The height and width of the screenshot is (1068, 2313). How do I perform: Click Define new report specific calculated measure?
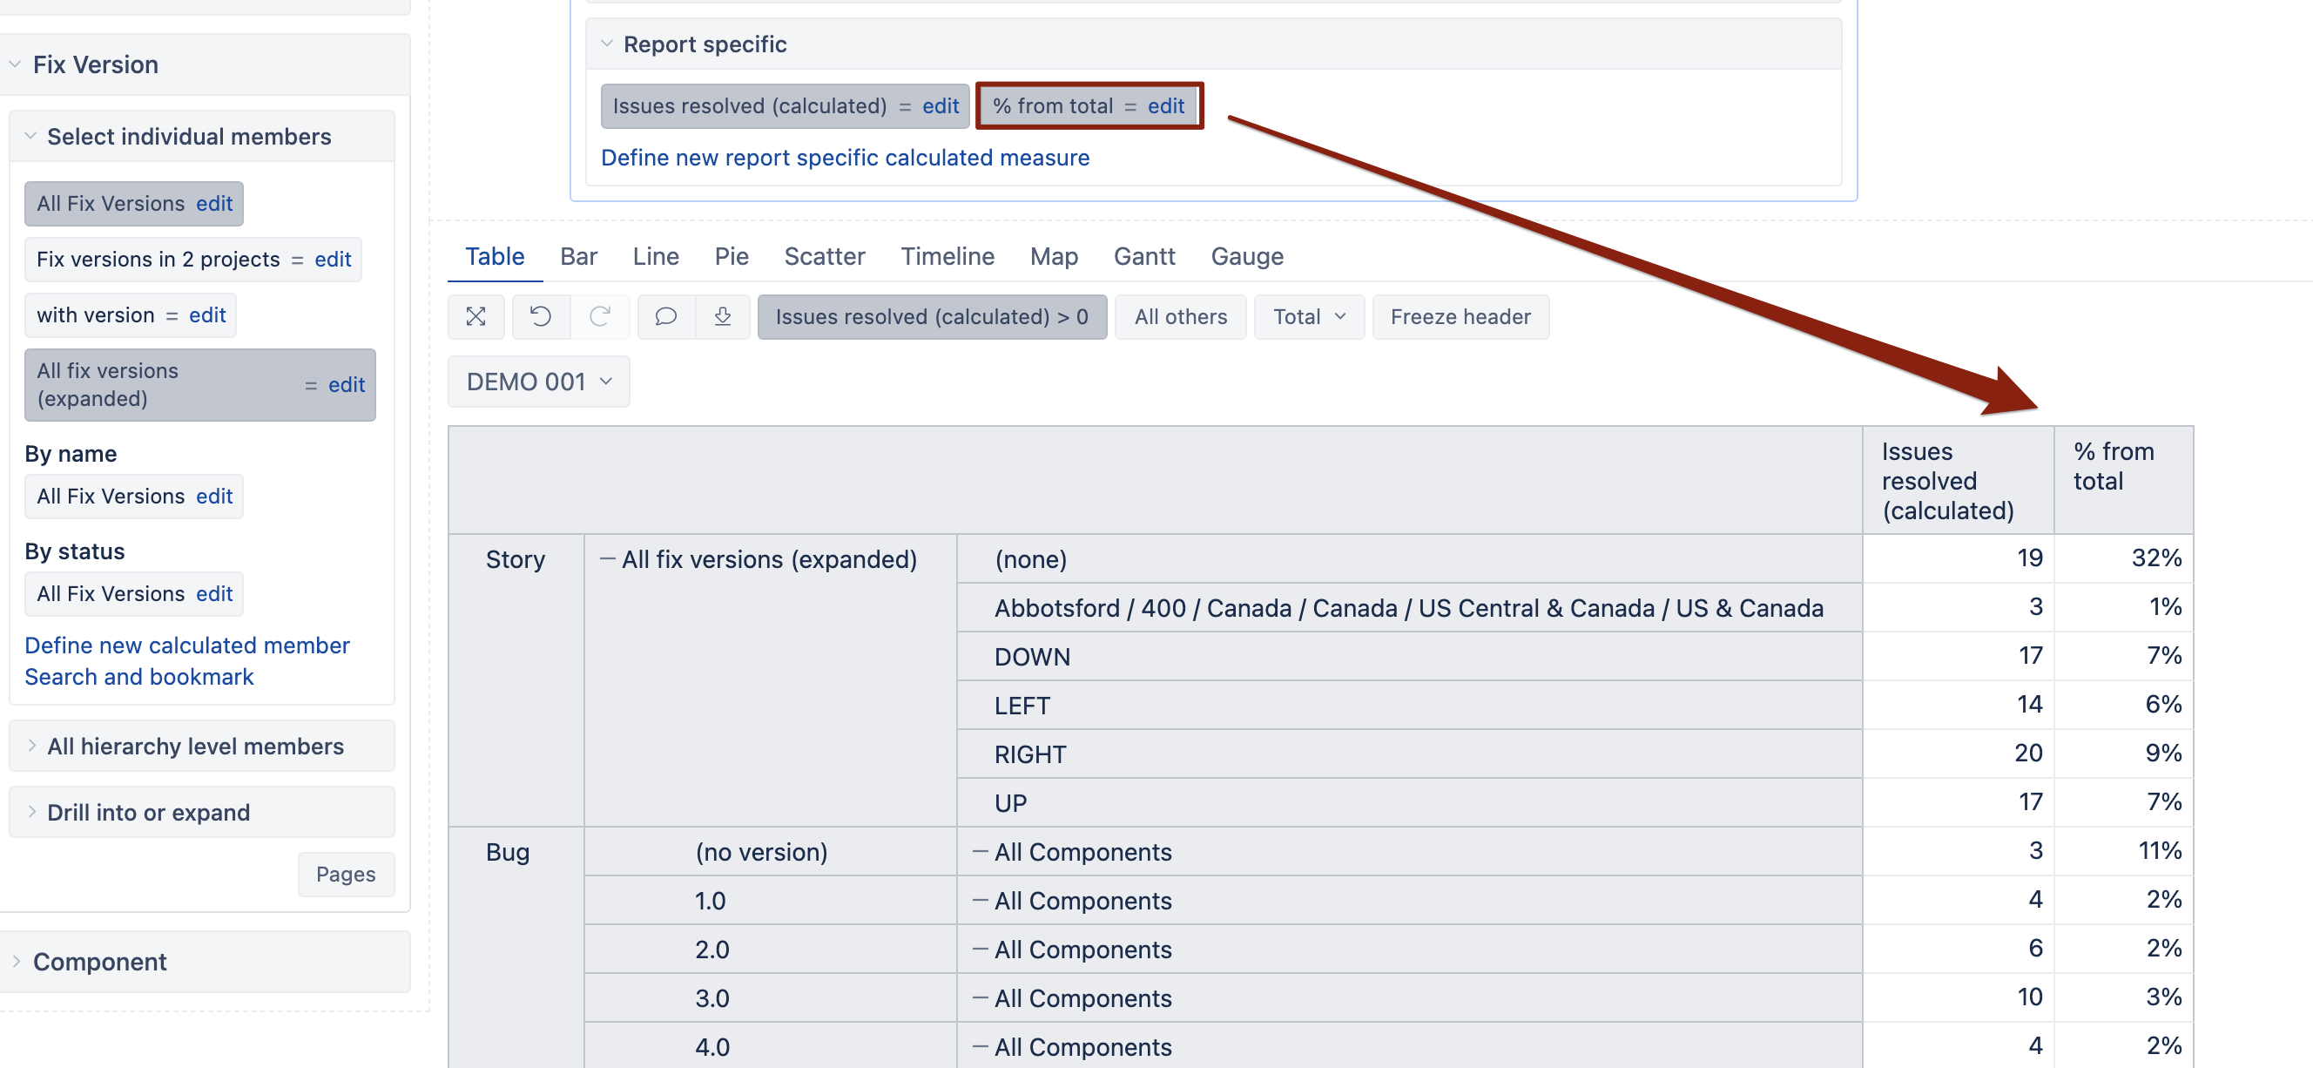[x=844, y=157]
